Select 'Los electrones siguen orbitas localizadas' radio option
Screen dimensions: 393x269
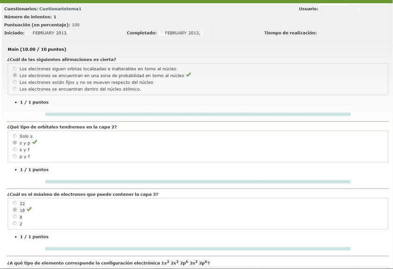15,68
